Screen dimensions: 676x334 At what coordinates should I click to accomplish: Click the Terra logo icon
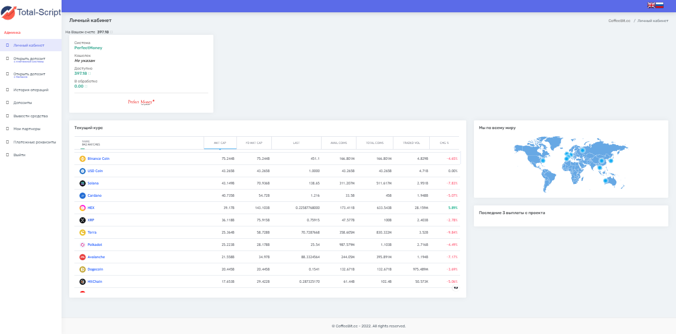pyautogui.click(x=82, y=233)
